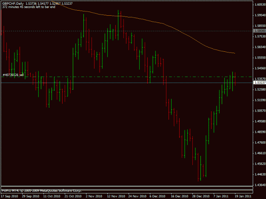The width and height of the screenshot is (266, 199).
Task: Click the 1.46610 price scale label
Action: tap(260, 153)
